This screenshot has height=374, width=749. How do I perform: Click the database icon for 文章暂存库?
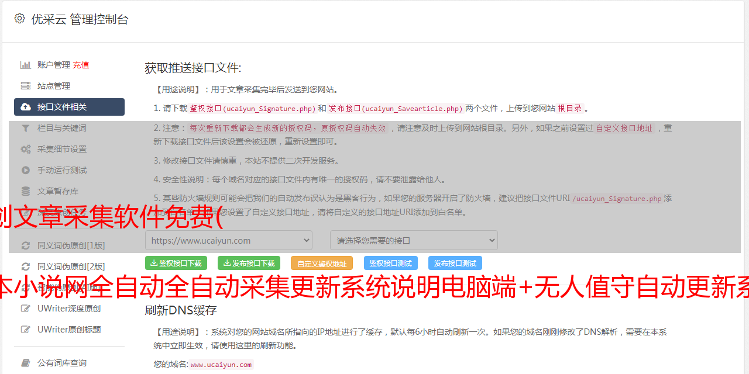[x=26, y=191]
